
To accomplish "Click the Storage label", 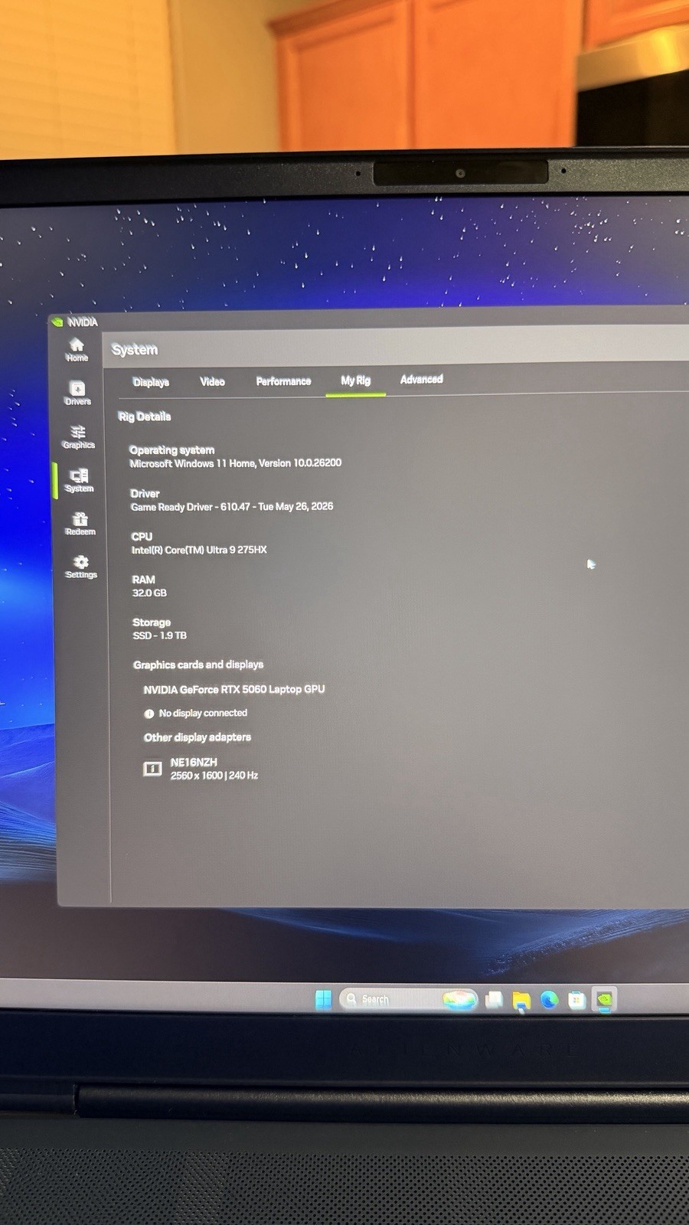I will (x=152, y=622).
